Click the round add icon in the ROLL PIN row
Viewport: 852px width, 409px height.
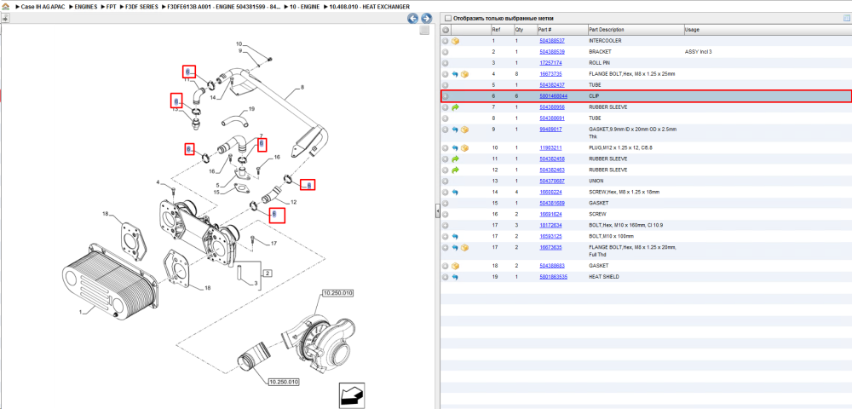pos(445,63)
